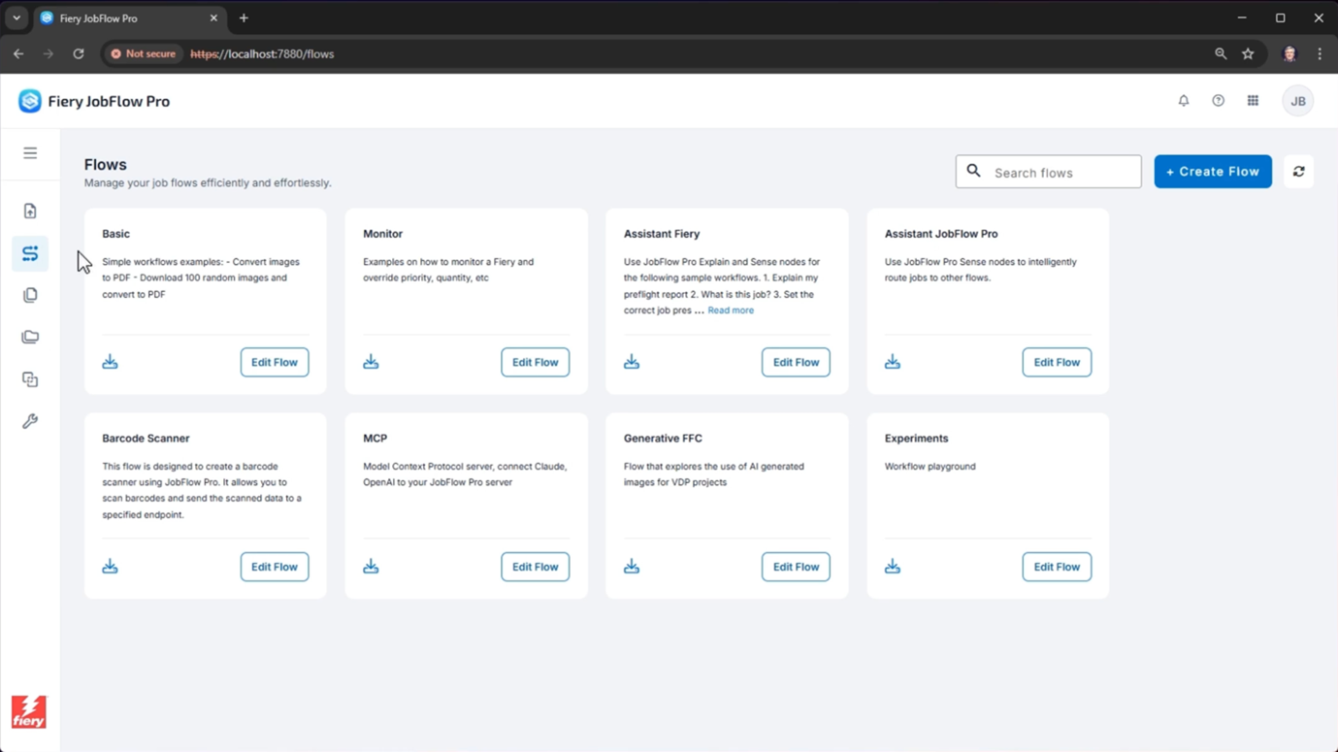
Task: Download the MCP flow
Action: [x=371, y=567]
